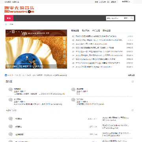Open topic ranked 04 in the list
Screen dimensions: 142x142
coord(95,48)
